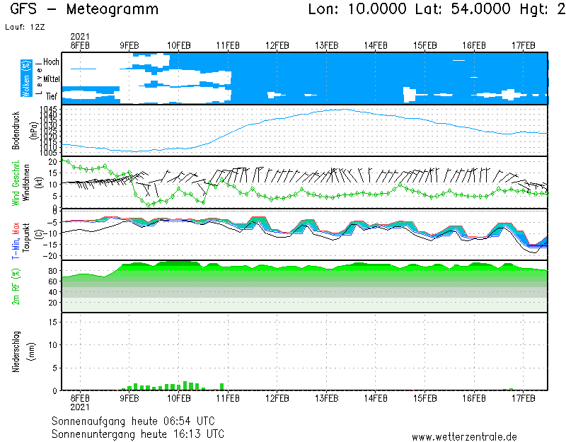This screenshot has height=442, width=566.
Task: Click the T-Min, Max axis label
Action: point(14,233)
